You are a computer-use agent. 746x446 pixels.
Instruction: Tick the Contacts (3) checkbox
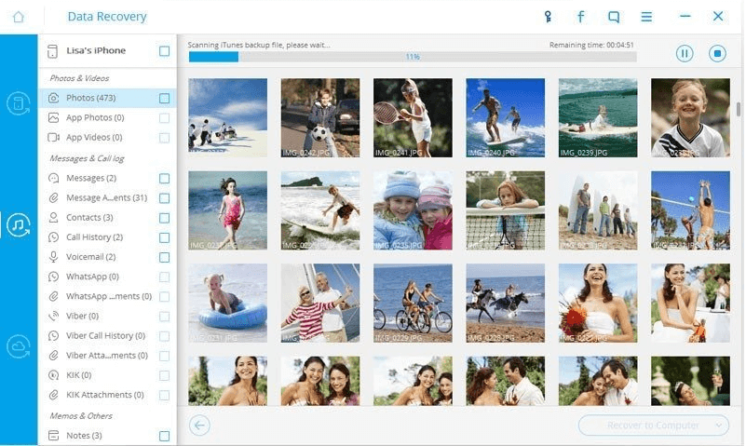(164, 218)
